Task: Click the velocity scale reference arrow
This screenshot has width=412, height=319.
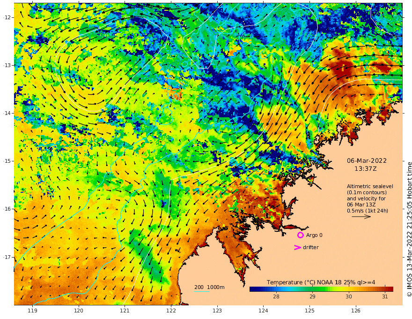Action: pos(361,217)
